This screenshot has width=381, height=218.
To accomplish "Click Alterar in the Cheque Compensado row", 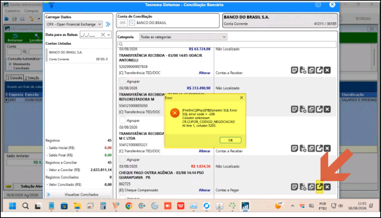I will [204, 190].
